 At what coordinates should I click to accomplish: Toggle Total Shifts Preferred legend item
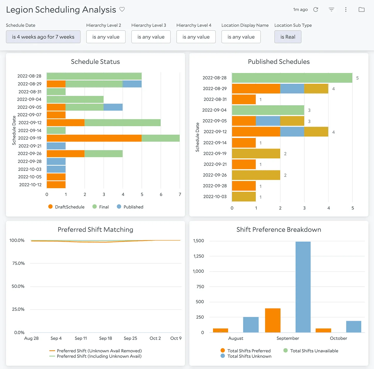245,351
